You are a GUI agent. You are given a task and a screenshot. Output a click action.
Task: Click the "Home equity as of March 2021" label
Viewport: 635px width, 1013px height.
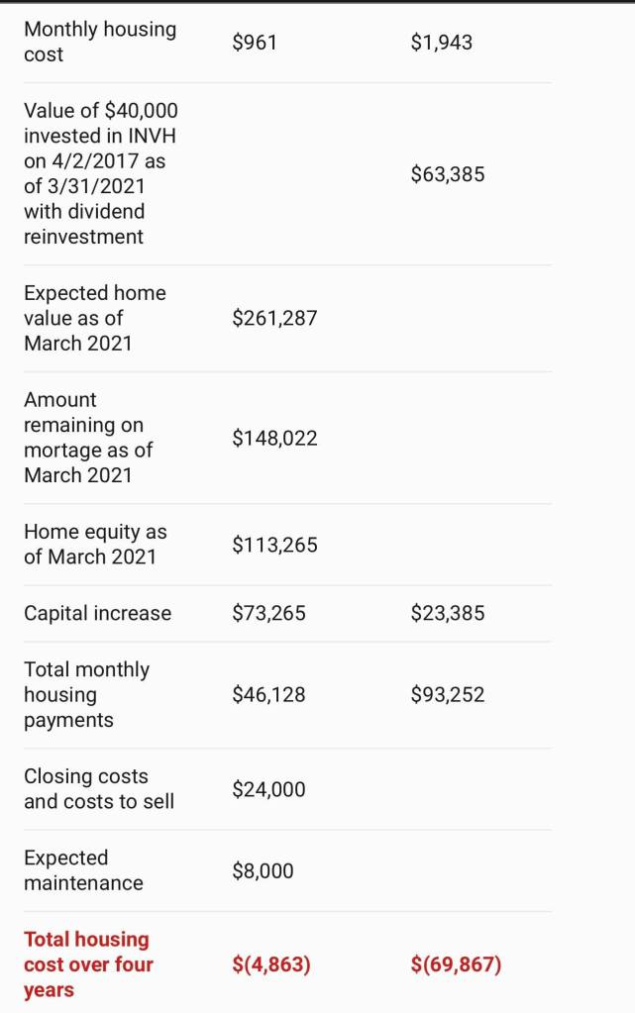[95, 544]
